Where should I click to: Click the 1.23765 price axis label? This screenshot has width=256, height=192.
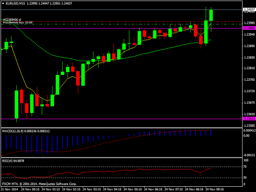click(249, 79)
